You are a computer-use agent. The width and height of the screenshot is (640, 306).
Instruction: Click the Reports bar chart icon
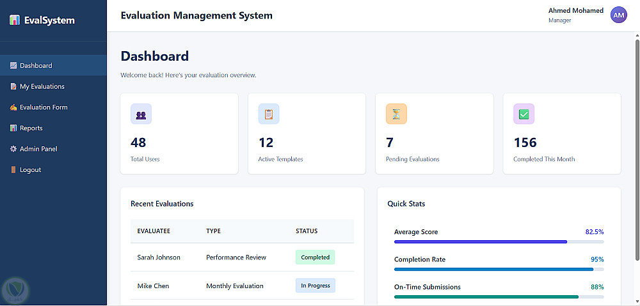pyautogui.click(x=13, y=128)
